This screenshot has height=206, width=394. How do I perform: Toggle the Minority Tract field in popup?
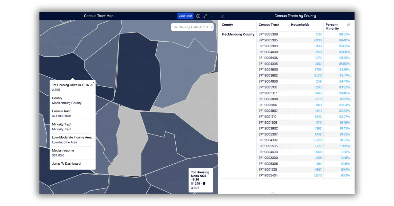62,129
